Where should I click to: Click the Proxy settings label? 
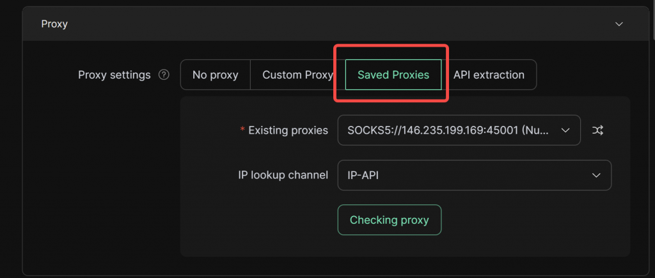click(114, 75)
